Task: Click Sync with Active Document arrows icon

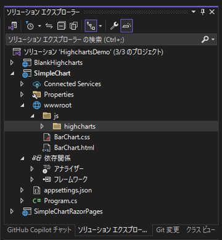Action: pos(49,26)
